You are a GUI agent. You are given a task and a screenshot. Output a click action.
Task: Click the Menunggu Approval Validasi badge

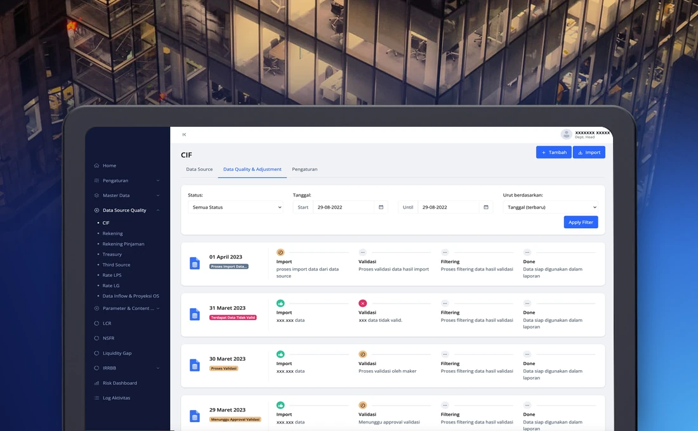tap(235, 420)
